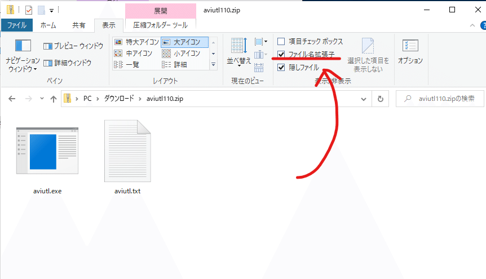Go back with left arrow
Image resolution: width=486 pixels, height=279 pixels.
(12, 99)
